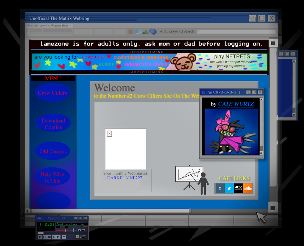Viewport: 304px width, 246px height.
Task: Toggle the tan square button with green light
Action: coord(78,236)
